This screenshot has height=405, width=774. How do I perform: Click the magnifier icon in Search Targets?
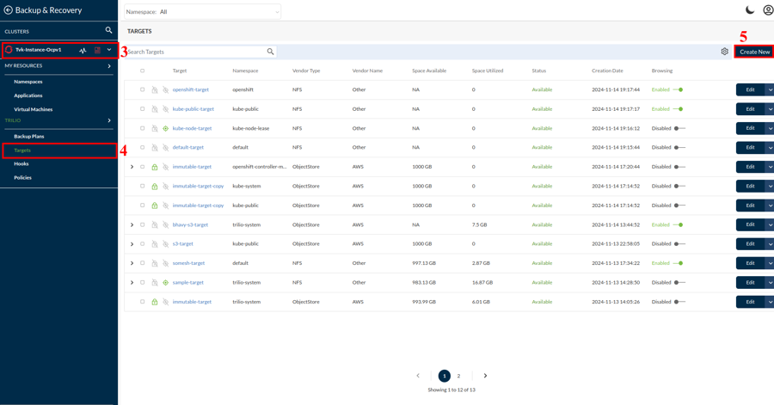coord(270,52)
